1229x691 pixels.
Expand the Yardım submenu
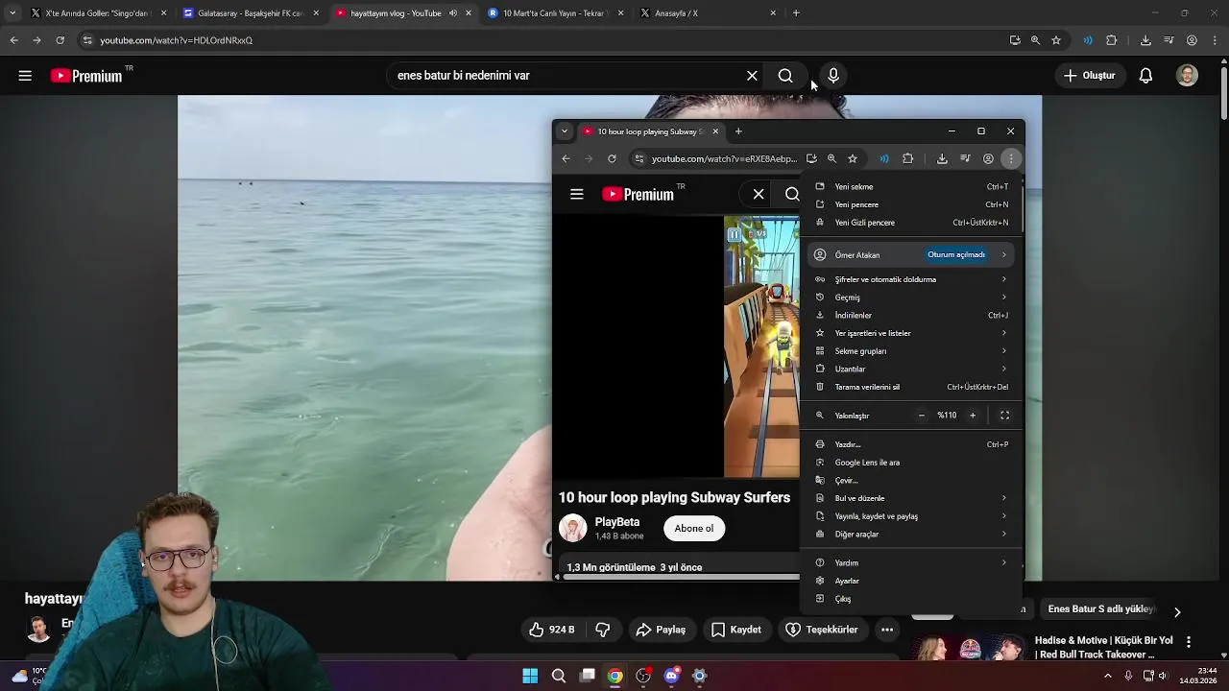tap(911, 563)
